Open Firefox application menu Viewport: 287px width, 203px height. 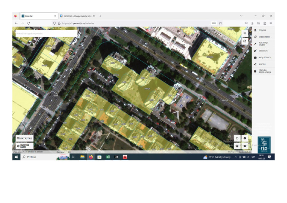point(271,23)
